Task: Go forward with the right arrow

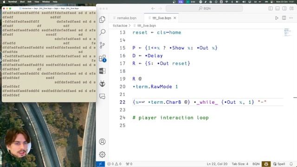Action: [x=160, y=8]
